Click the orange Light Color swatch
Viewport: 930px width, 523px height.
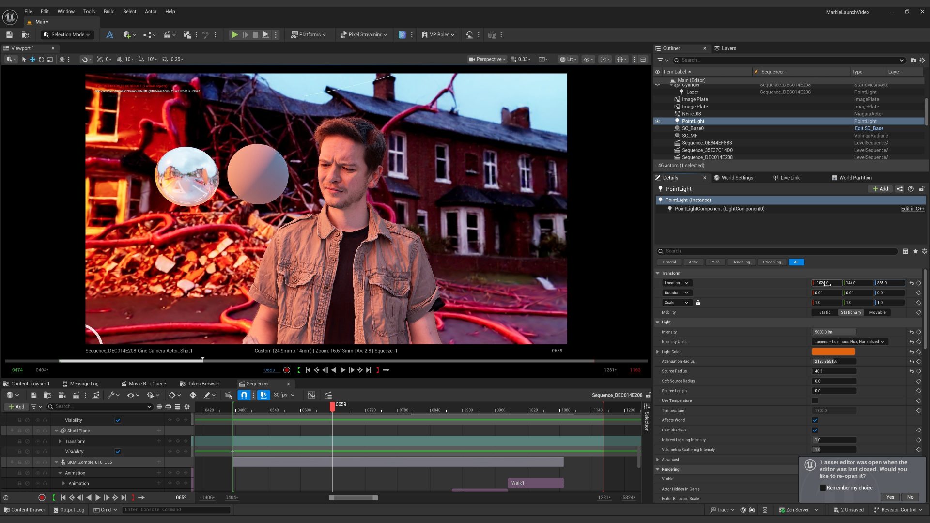[x=833, y=352]
